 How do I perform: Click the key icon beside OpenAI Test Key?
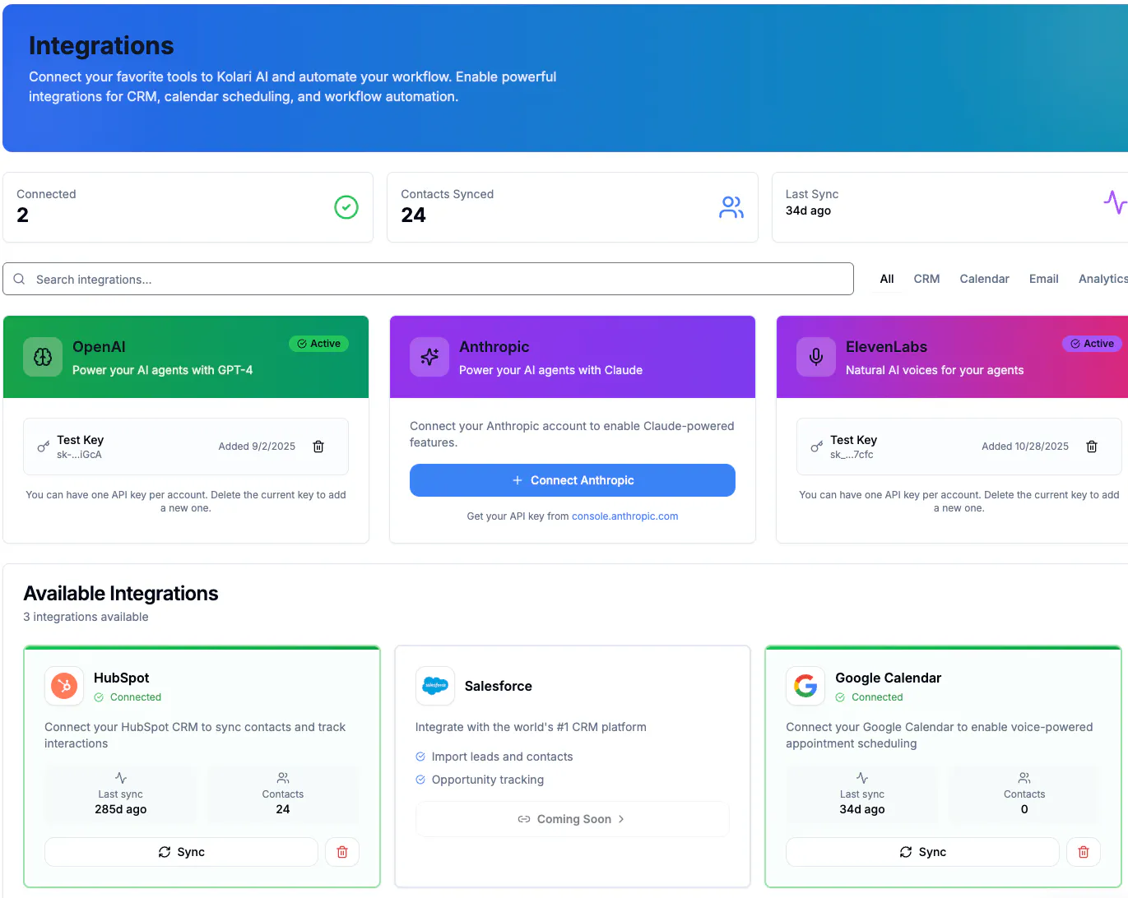point(44,447)
